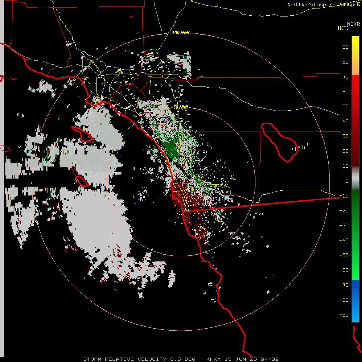Viewport: 362px width, 362px height.
Task: Click the KNKX radar site identifier
Action: (214, 359)
